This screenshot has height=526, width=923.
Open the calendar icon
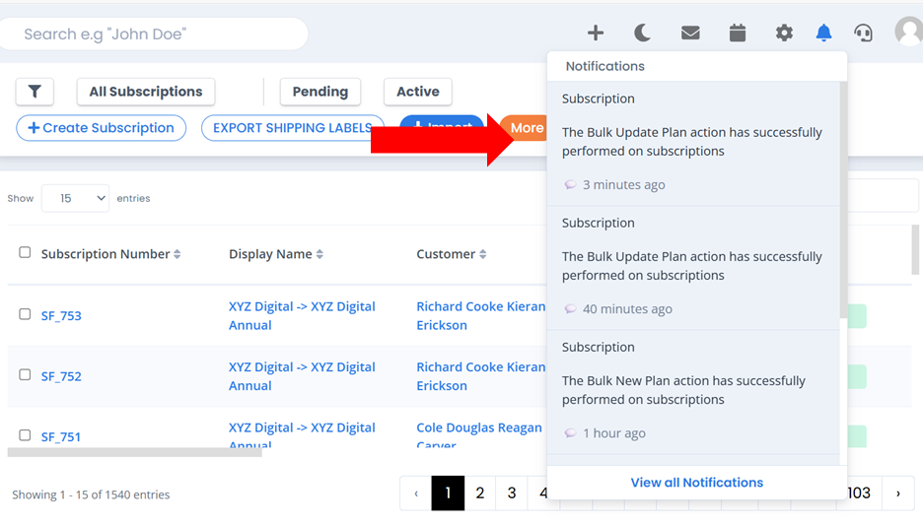coord(737,33)
